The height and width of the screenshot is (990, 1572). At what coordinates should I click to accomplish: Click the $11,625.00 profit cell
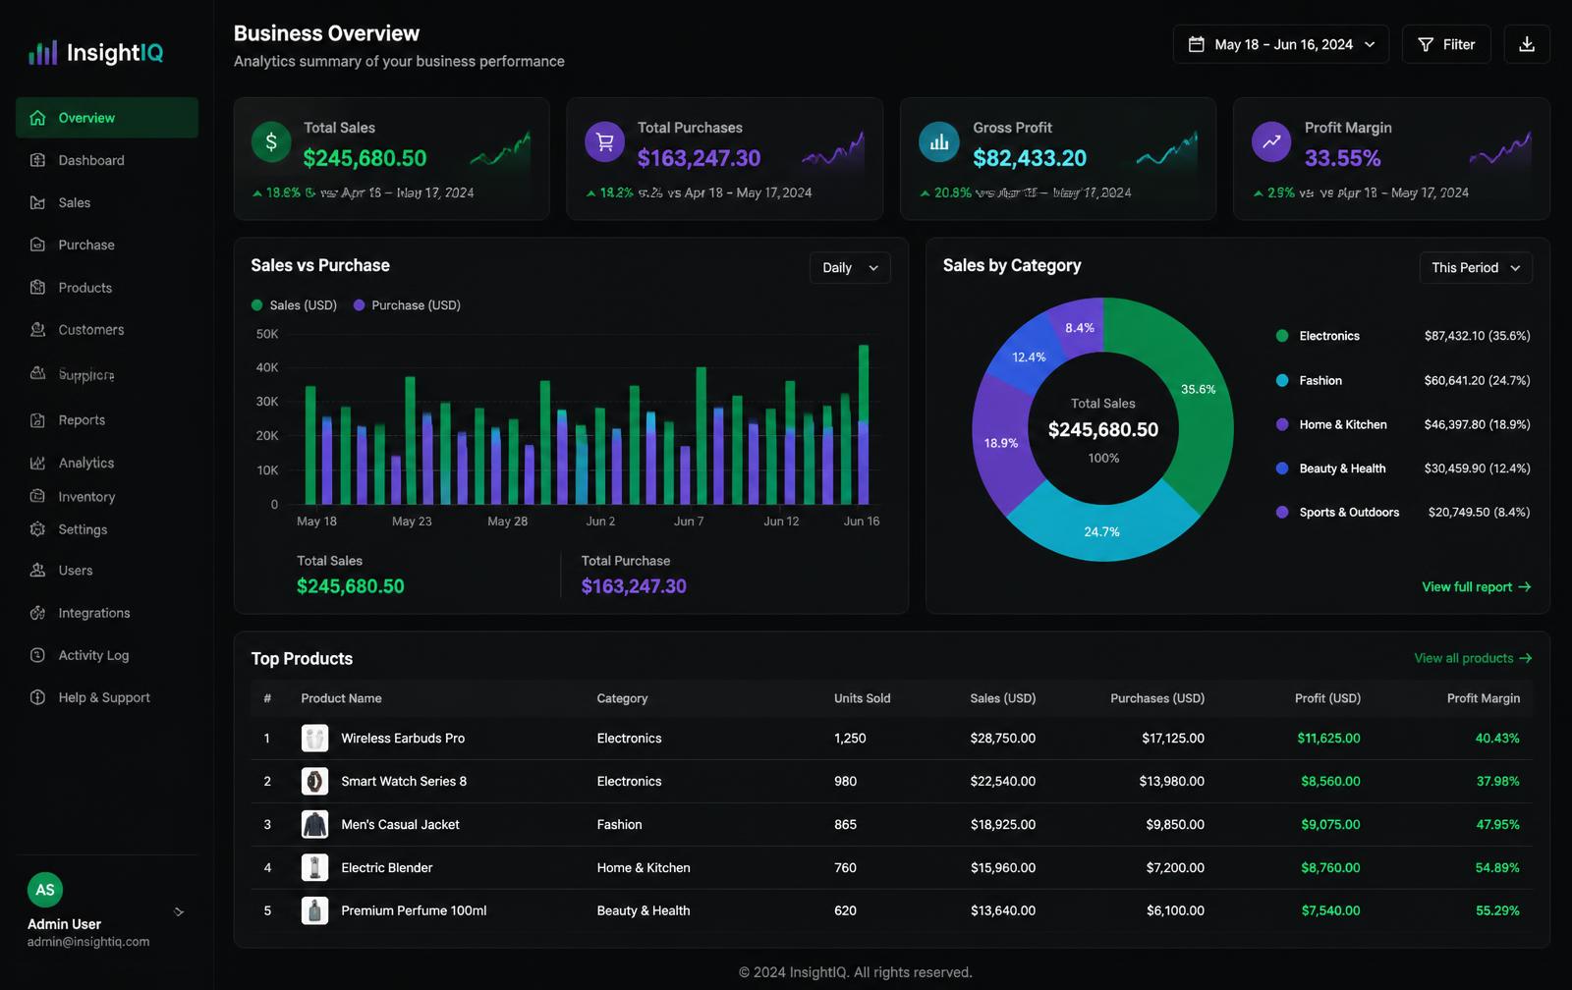[x=1328, y=738]
